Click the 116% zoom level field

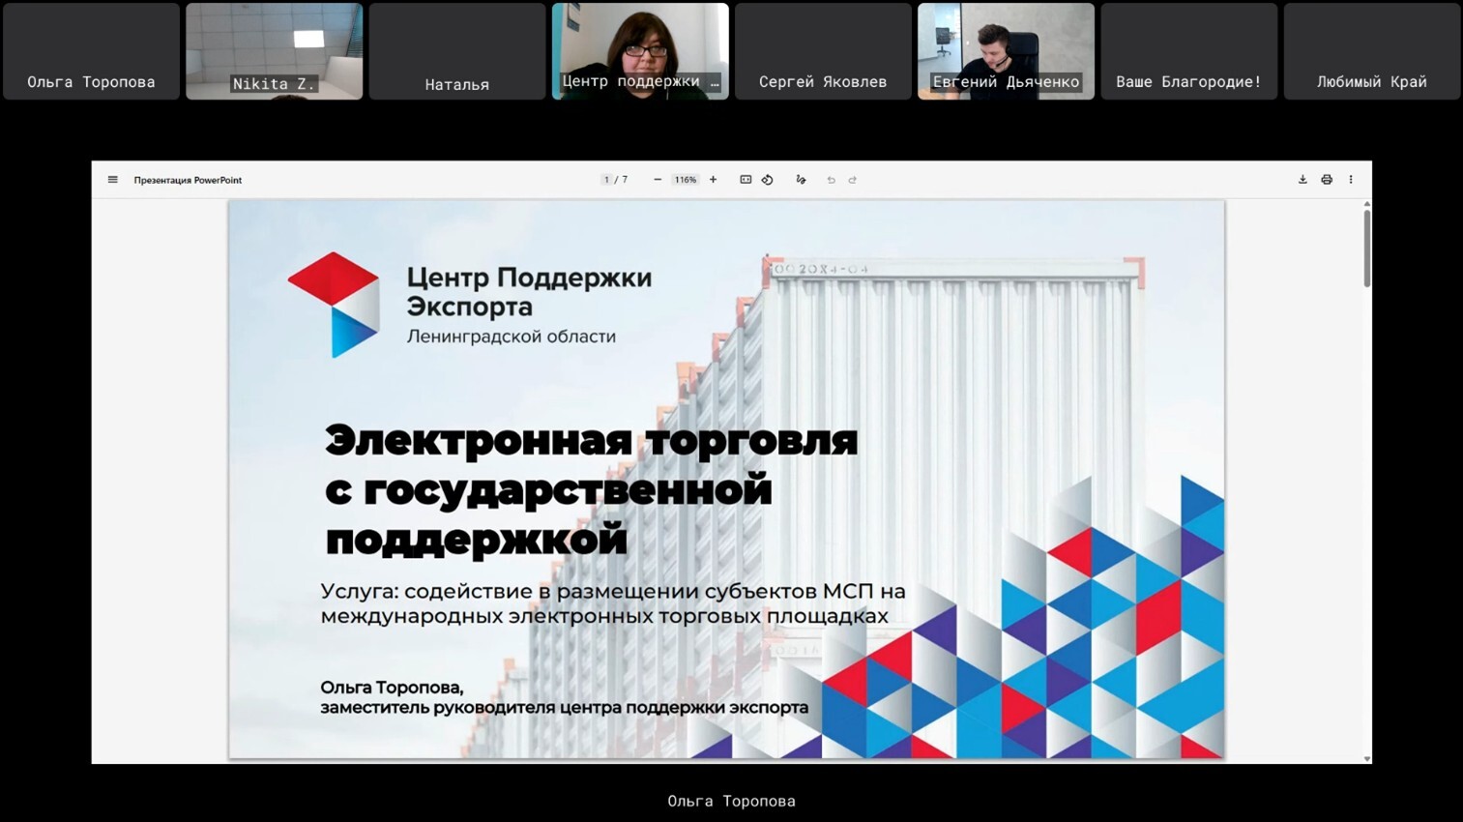click(x=686, y=180)
